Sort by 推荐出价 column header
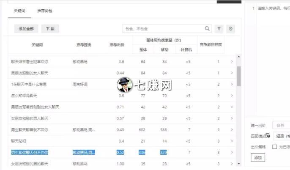This screenshot has width=290, height=170. click(x=117, y=45)
